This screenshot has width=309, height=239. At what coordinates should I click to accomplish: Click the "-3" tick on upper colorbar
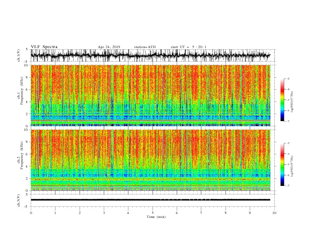pyautogui.click(x=288, y=78)
